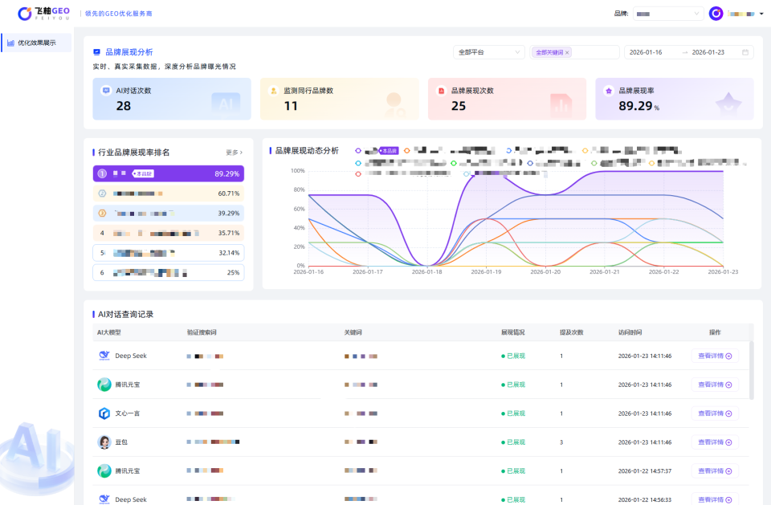Click the 品牌展现率 star icon
Image resolution: width=771 pixels, height=505 pixels.
609,91
